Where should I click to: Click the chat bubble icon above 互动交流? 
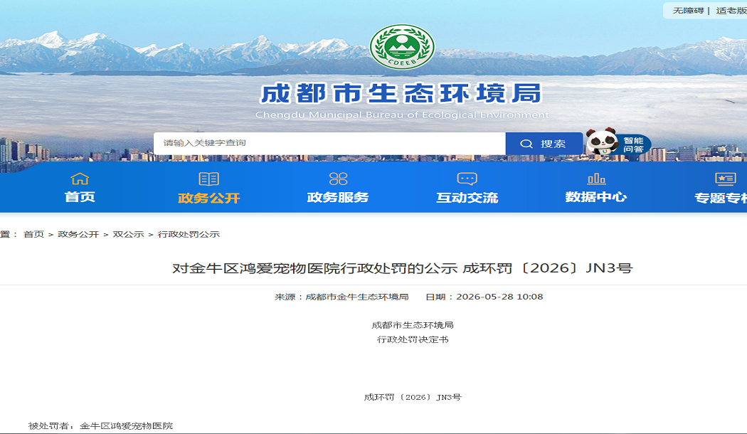click(x=467, y=179)
